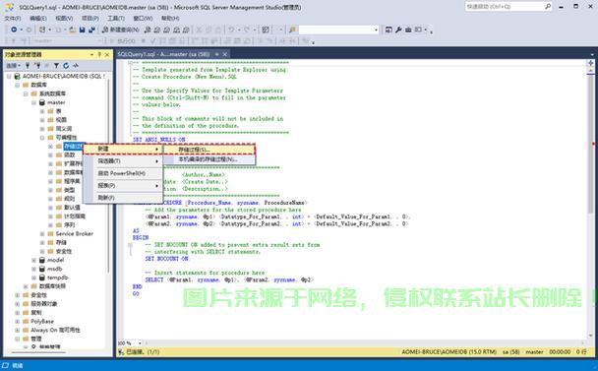Collapse the master database node
The width and height of the screenshot is (598, 371).
[34, 102]
